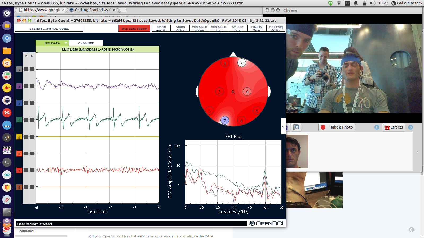This screenshot has width=424, height=238.
Task: Open the photo browser icon in Cheese
Action: (x=296, y=127)
